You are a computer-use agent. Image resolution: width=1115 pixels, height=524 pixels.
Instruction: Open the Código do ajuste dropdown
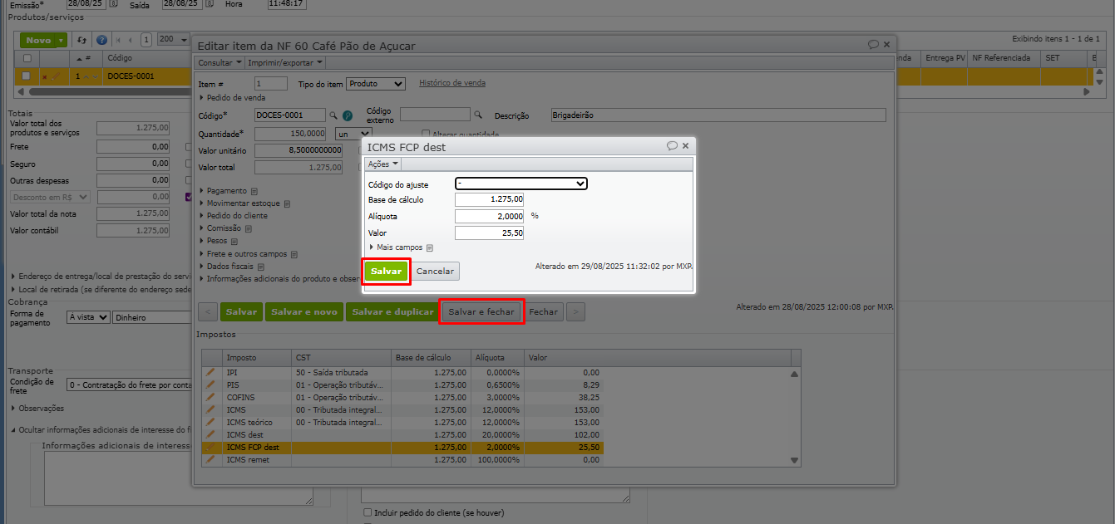(521, 184)
